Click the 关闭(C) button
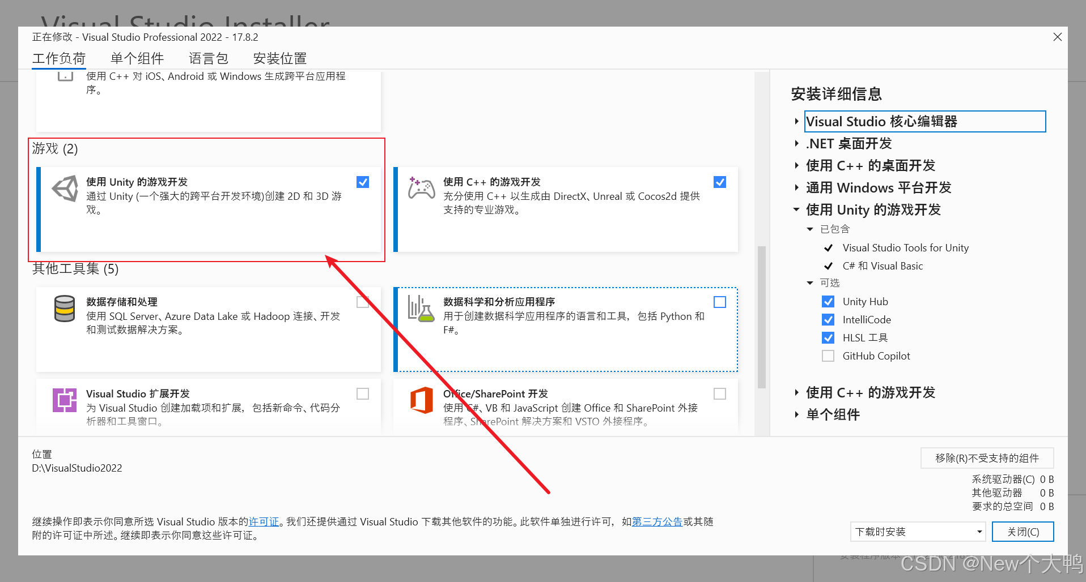The image size is (1086, 582). tap(1023, 532)
